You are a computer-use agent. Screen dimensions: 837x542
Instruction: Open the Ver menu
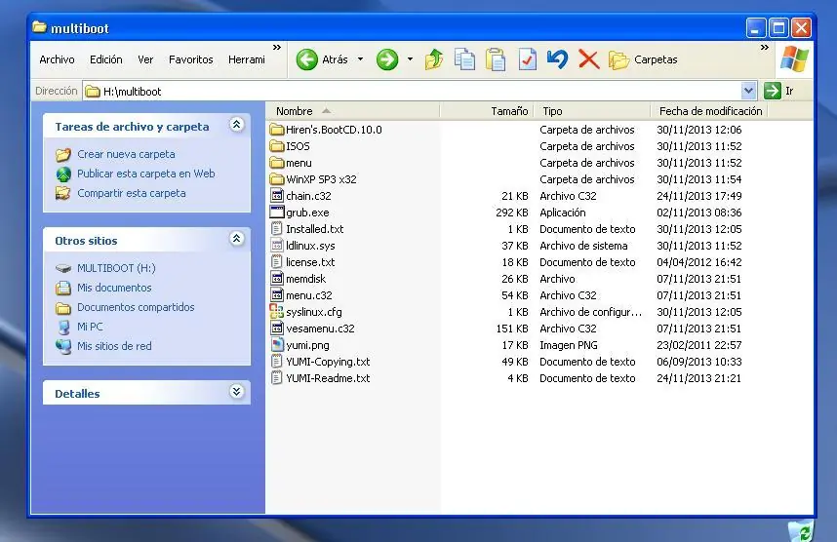[x=145, y=59]
